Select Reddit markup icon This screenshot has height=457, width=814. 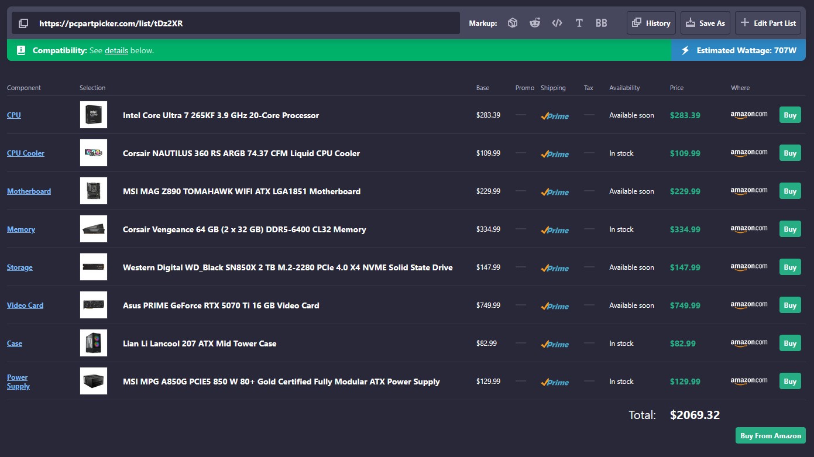(x=535, y=23)
